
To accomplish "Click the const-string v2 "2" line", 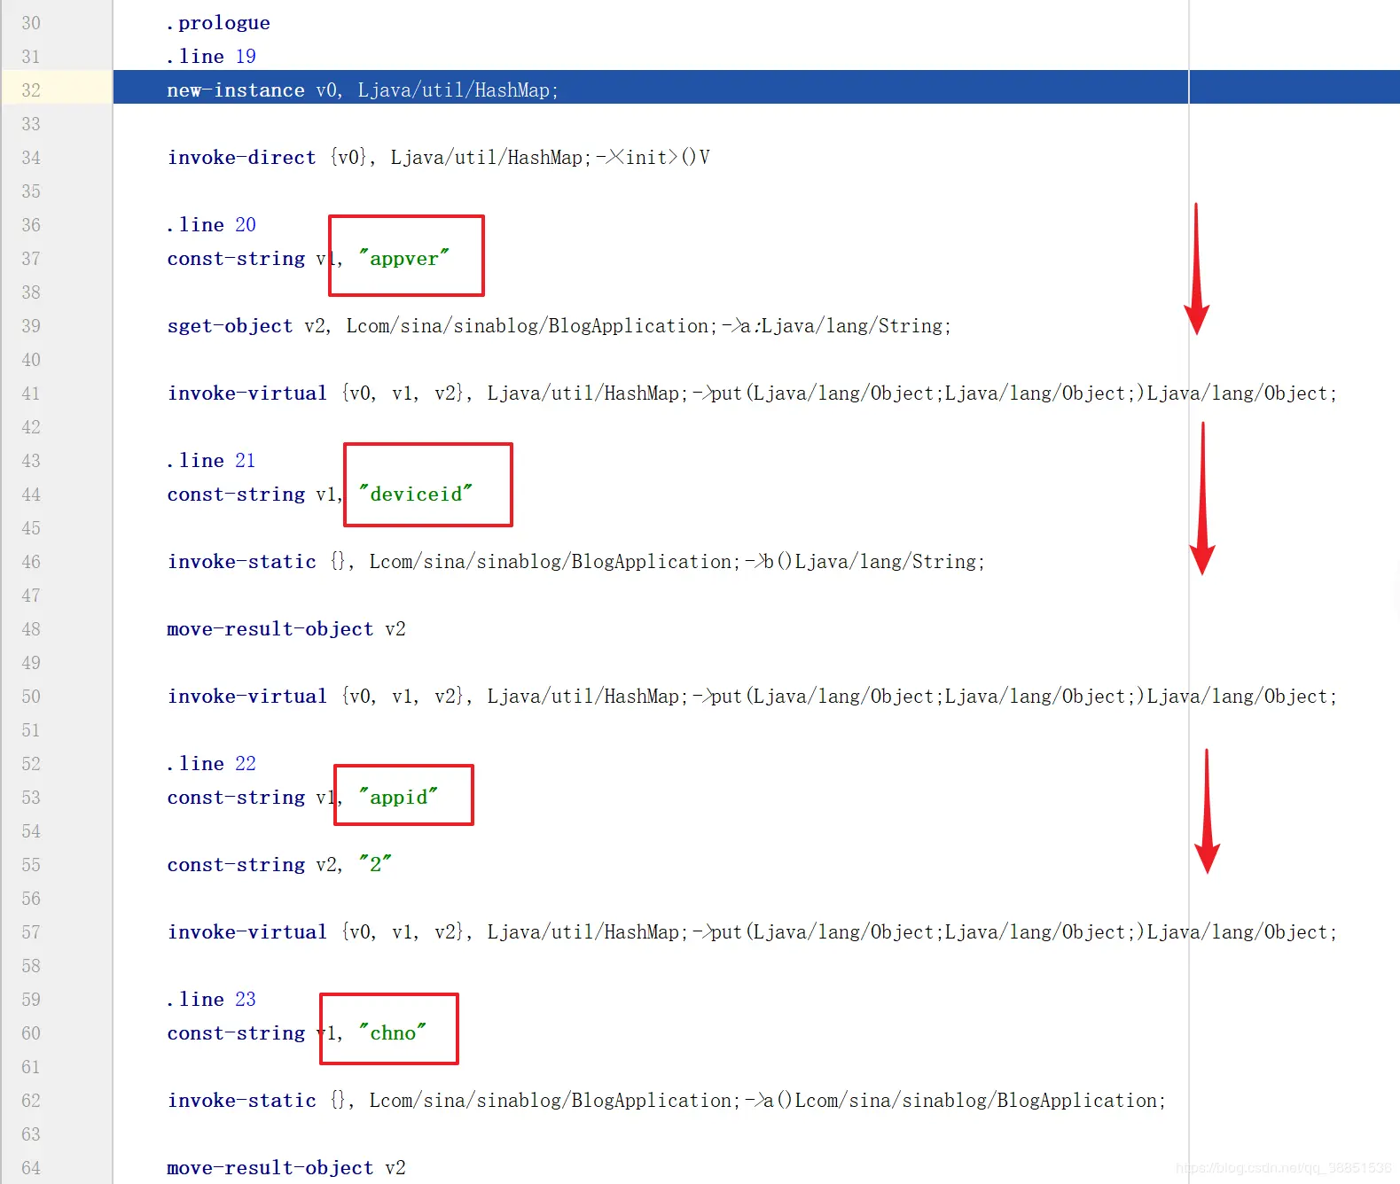I will tap(279, 864).
